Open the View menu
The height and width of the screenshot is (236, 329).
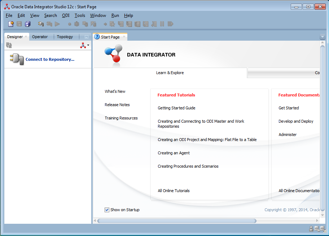point(35,15)
